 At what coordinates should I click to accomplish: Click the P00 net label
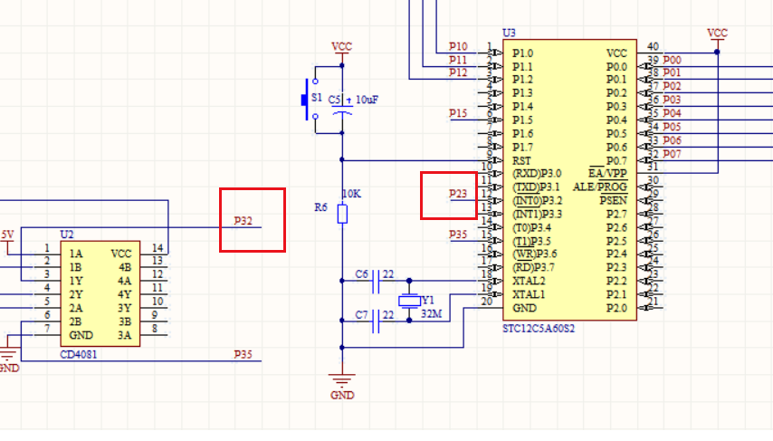pos(672,60)
